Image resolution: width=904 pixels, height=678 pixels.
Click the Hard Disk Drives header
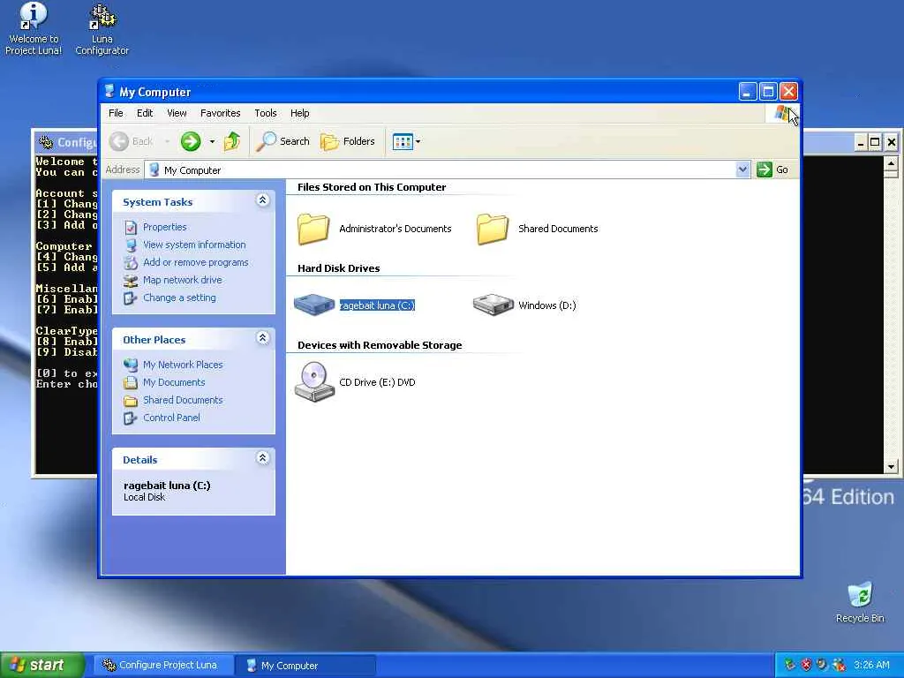(338, 268)
